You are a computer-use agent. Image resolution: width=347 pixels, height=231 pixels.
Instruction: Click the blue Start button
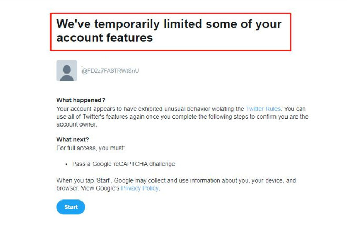pyautogui.click(x=70, y=207)
